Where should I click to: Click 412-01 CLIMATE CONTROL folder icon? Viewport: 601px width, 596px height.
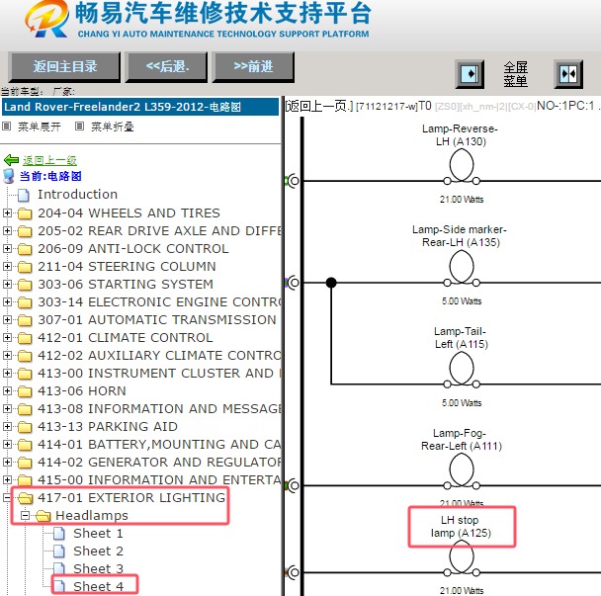[25, 338]
